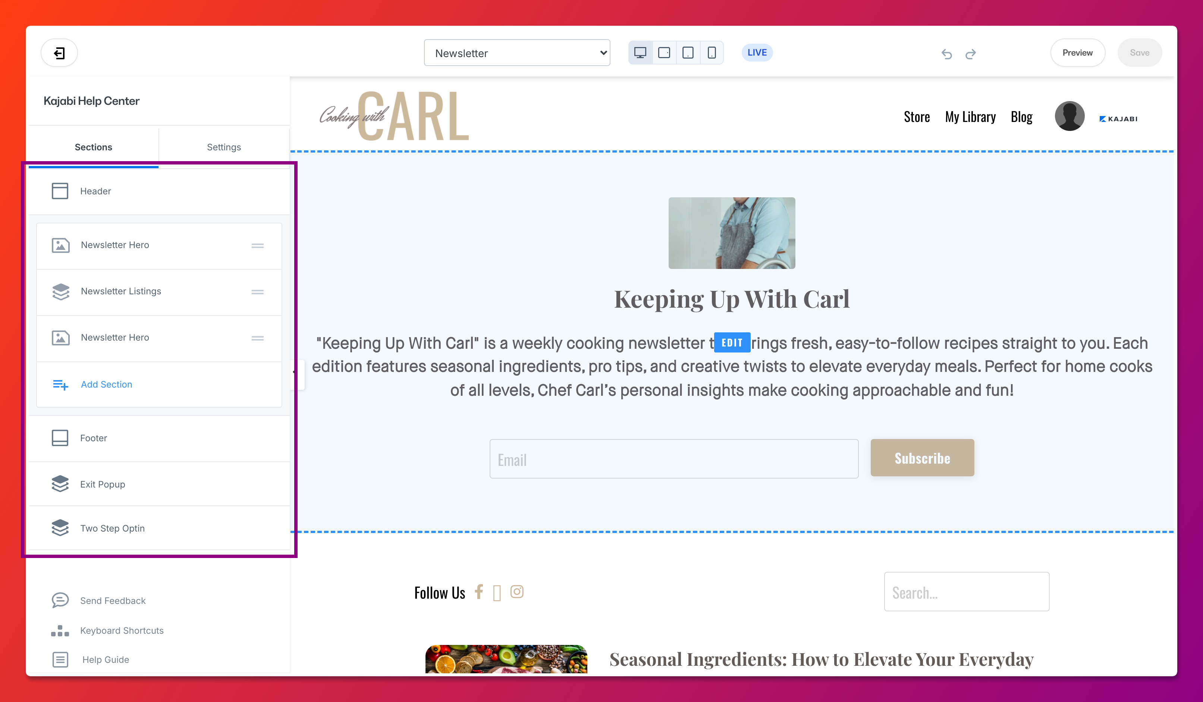This screenshot has height=702, width=1203.
Task: Click the Footer layout icon
Action: coord(60,438)
